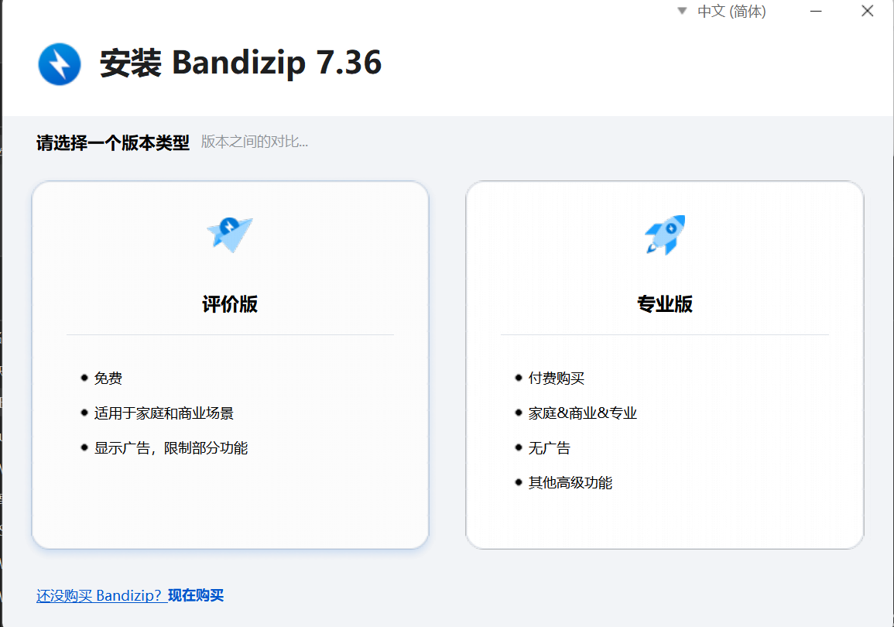
Task: Click the paper plane icon for 评价版
Action: 230,233
